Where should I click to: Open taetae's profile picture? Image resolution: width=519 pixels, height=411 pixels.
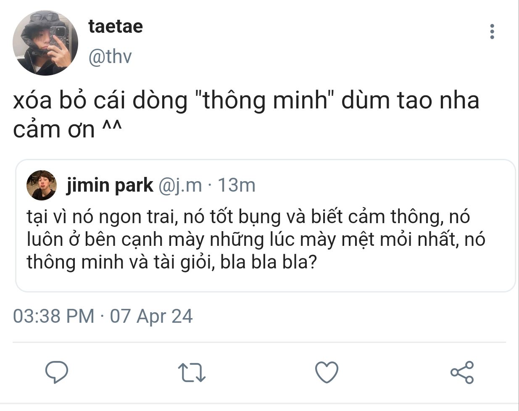click(45, 43)
